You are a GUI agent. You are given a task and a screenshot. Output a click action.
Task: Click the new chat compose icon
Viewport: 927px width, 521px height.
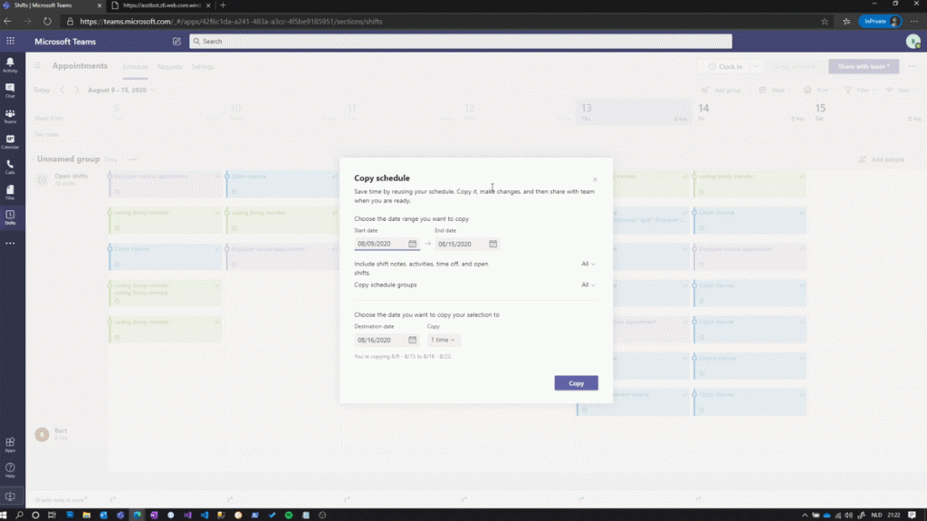coord(177,42)
